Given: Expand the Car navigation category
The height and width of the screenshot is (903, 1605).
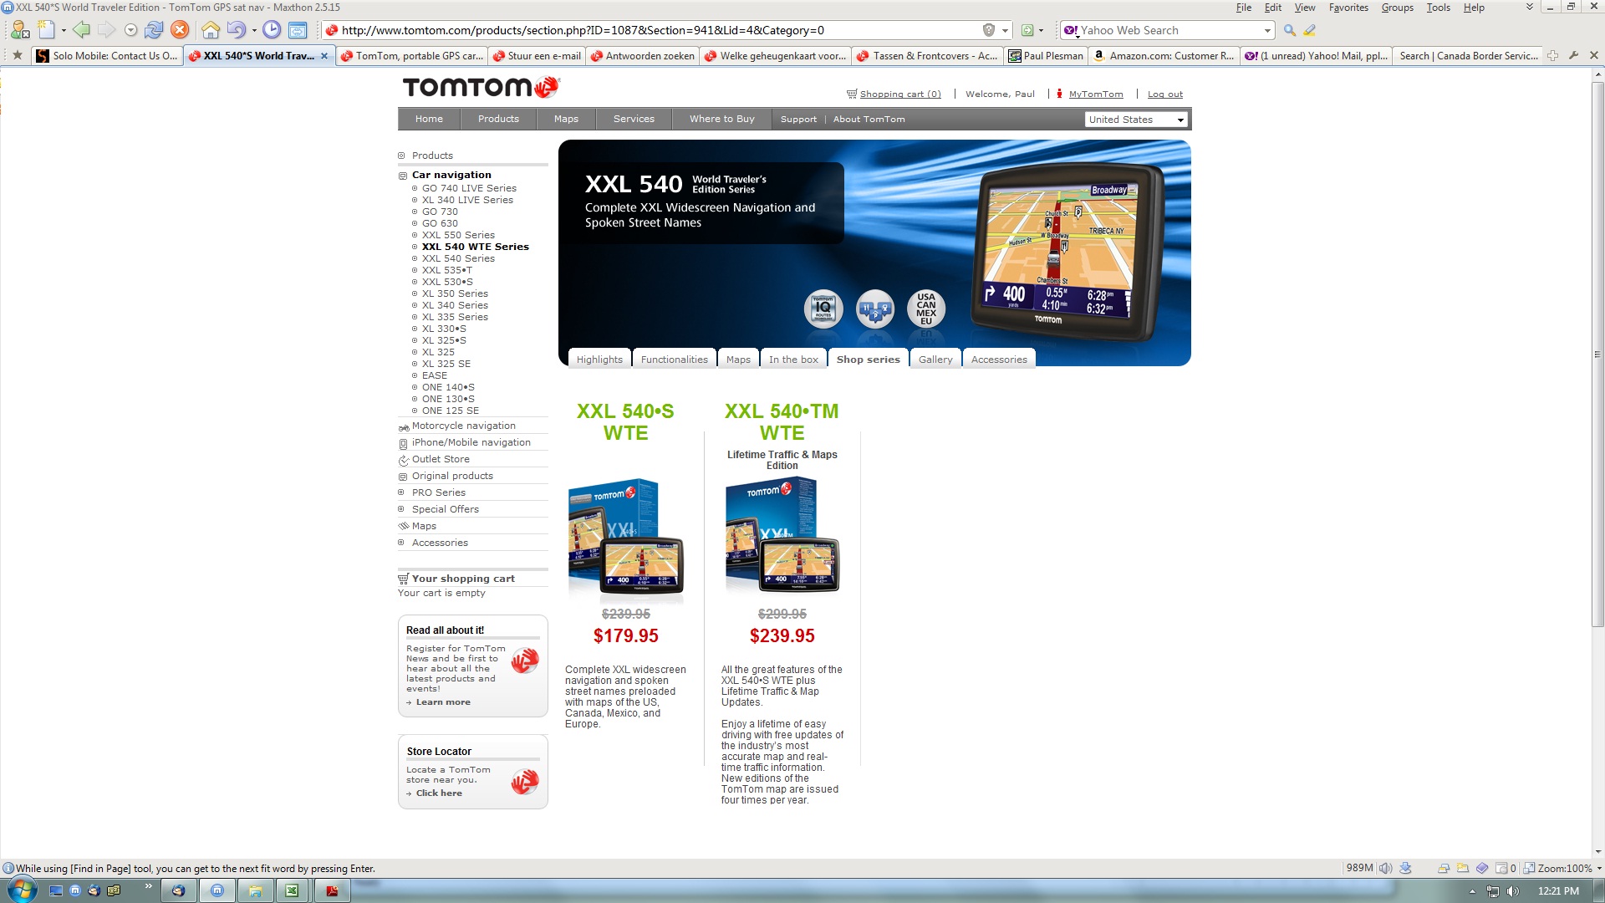Looking at the screenshot, I should (402, 174).
